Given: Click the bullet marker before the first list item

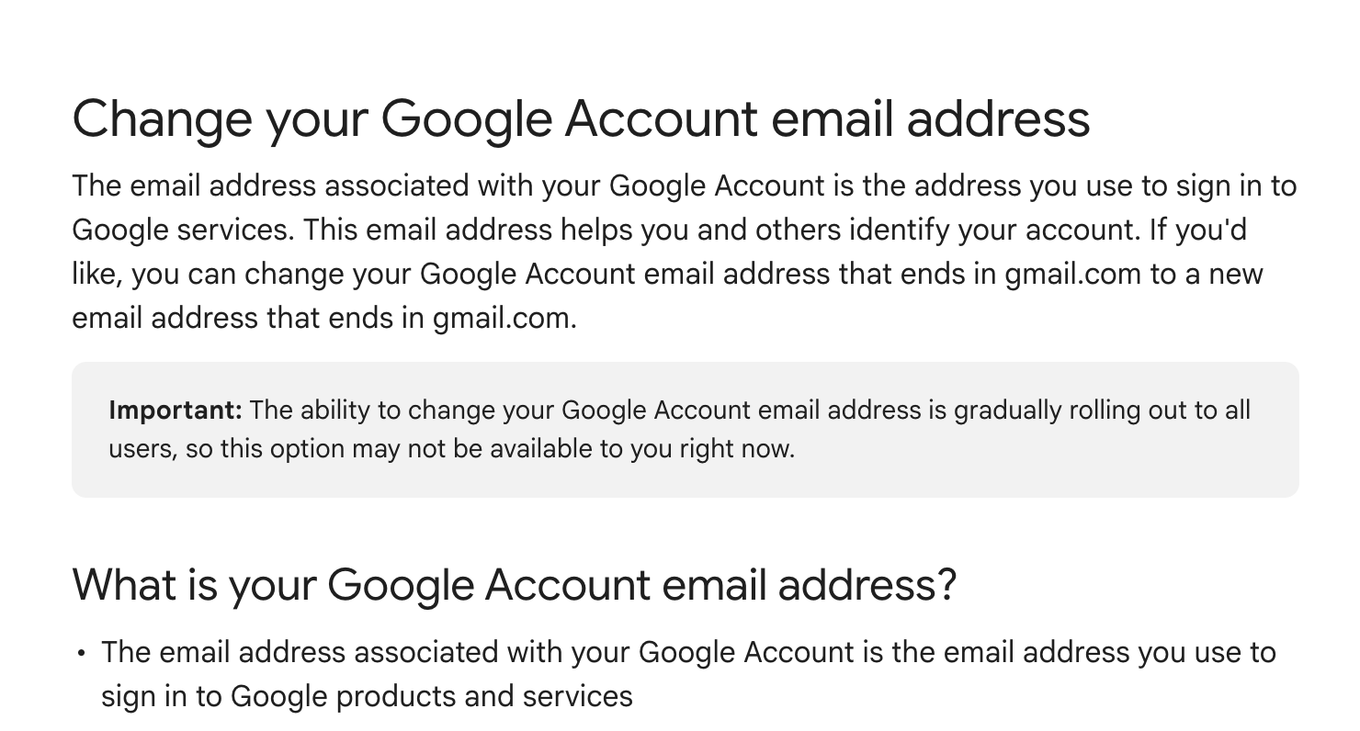Looking at the screenshot, I should pos(83,654).
